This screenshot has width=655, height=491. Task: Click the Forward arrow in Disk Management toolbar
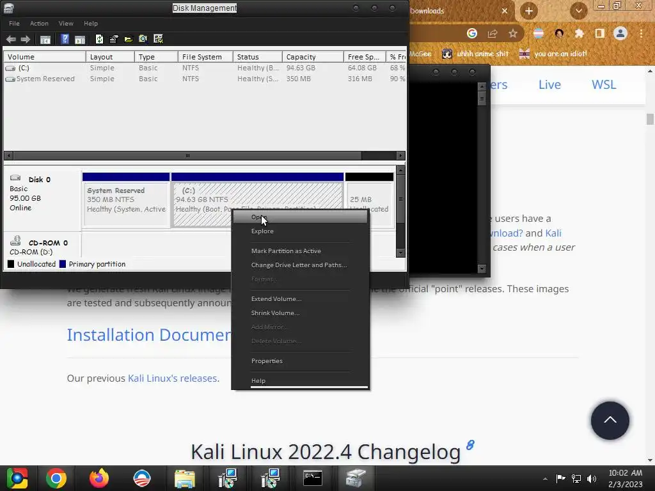click(x=26, y=39)
